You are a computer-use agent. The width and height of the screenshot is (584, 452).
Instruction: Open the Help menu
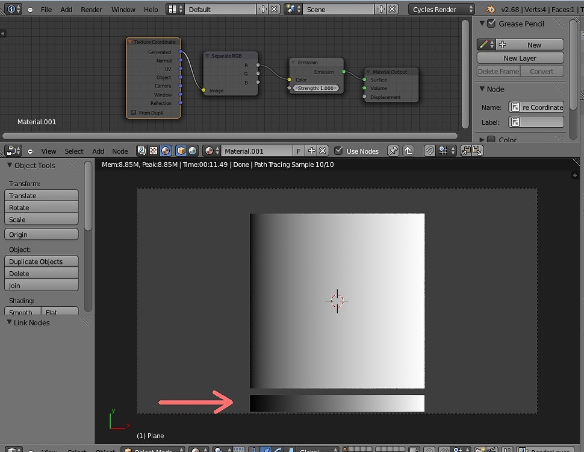coord(151,9)
